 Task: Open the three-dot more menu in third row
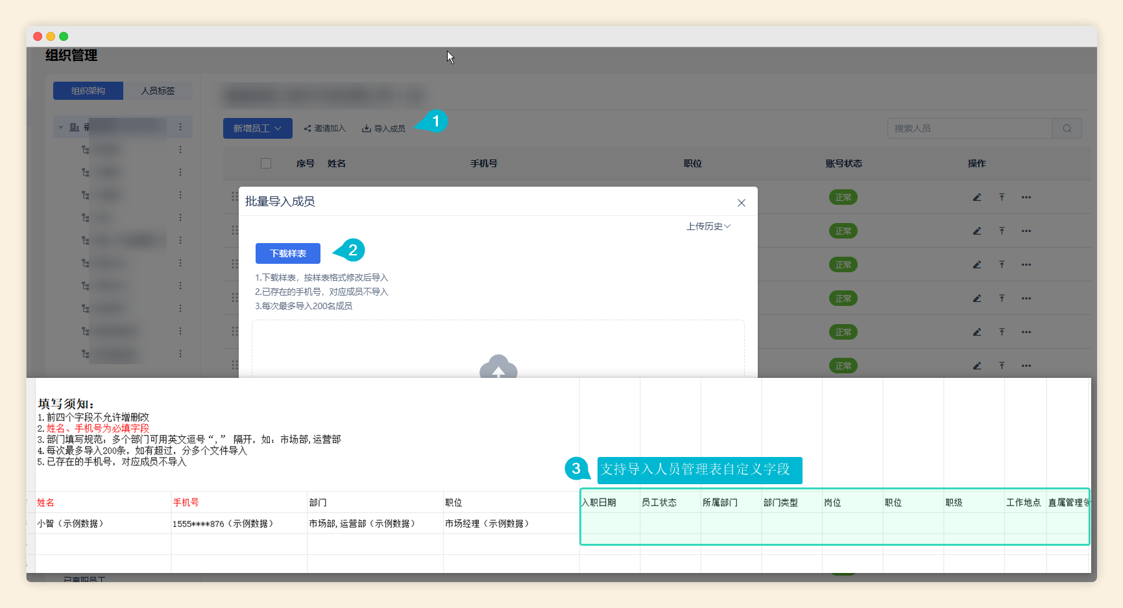1026,264
